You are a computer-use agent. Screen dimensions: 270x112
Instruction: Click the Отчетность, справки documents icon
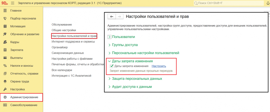tap(5, 74)
